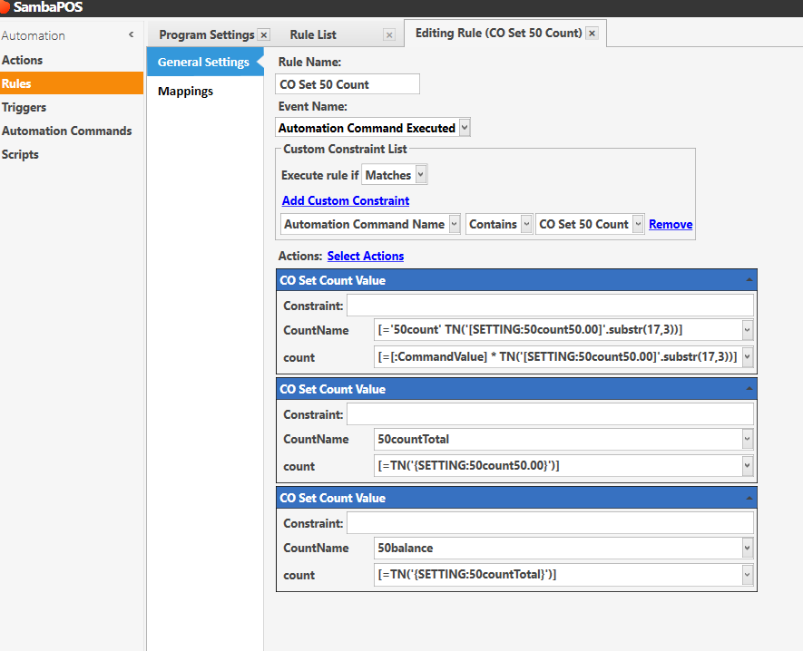The height and width of the screenshot is (651, 803).
Task: Close the Editing Rule tab
Action: 592,34
